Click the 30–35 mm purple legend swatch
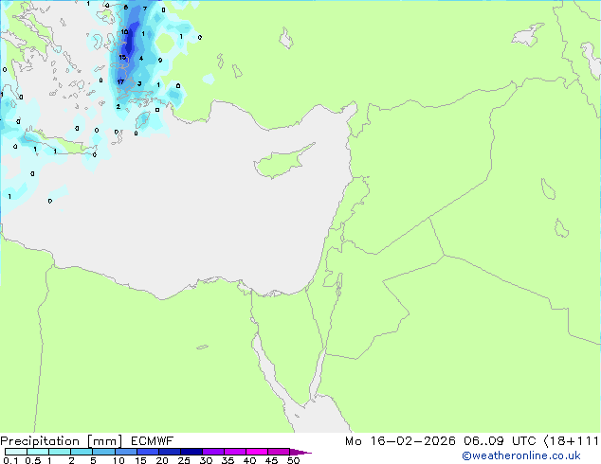Viewport: 601px width, 464px height. [x=213, y=452]
